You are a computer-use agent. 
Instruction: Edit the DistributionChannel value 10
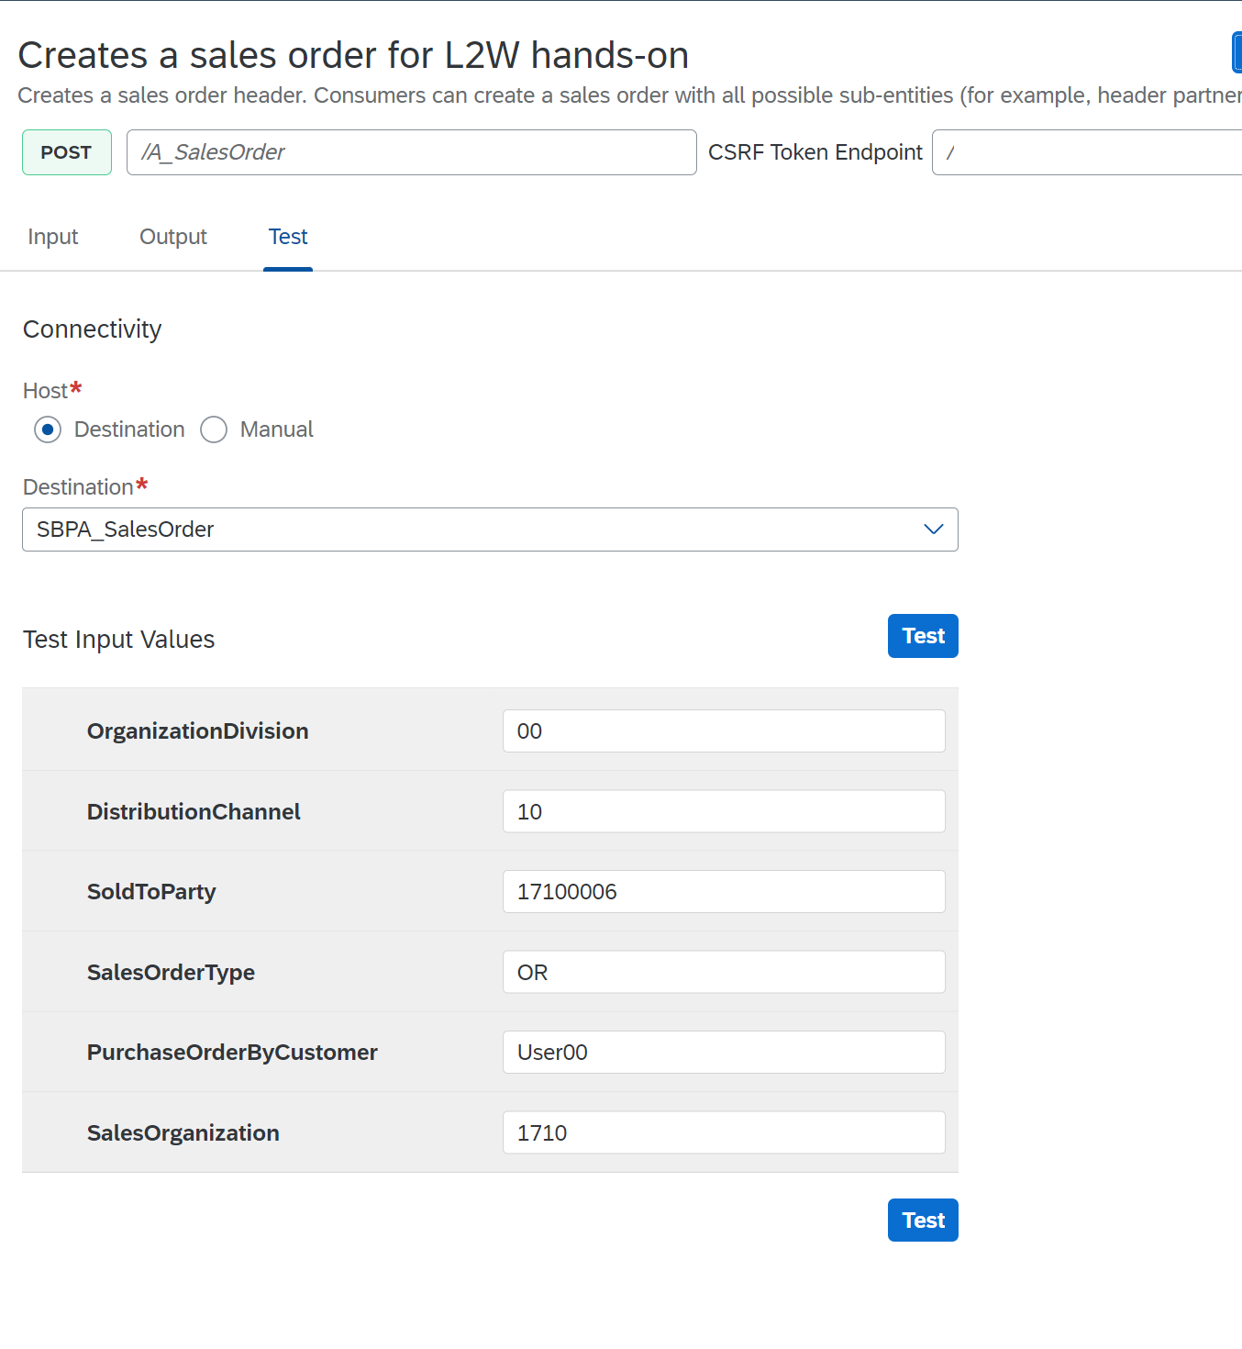click(x=724, y=811)
